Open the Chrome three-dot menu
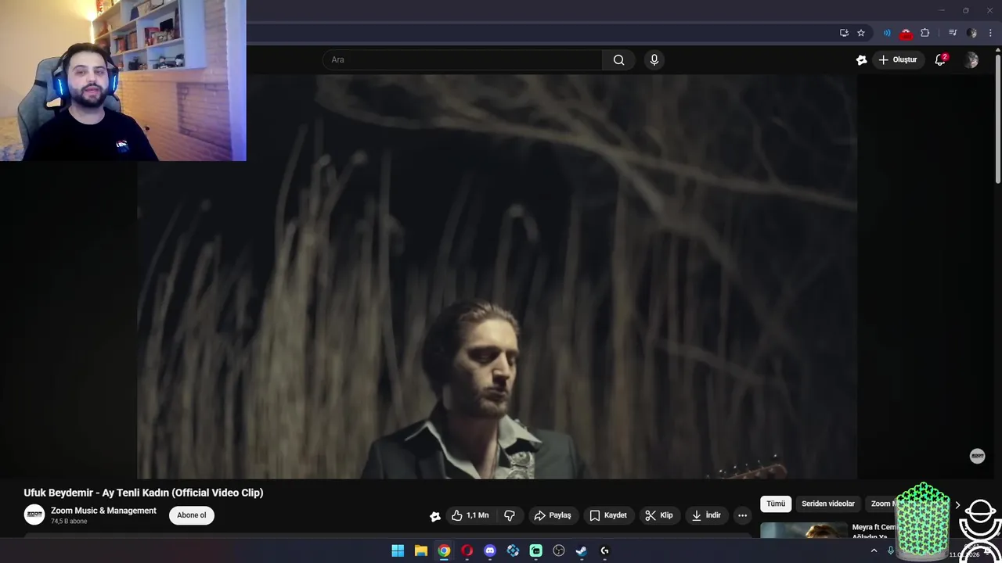This screenshot has height=563, width=1002. (x=990, y=33)
